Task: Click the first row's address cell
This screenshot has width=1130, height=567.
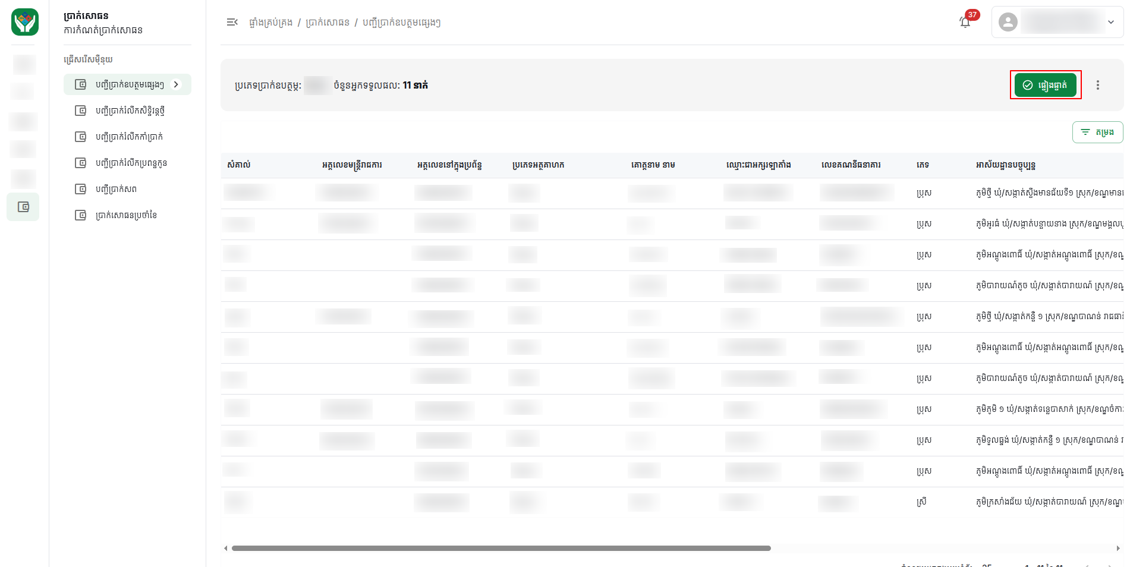Action: pyautogui.click(x=1049, y=193)
